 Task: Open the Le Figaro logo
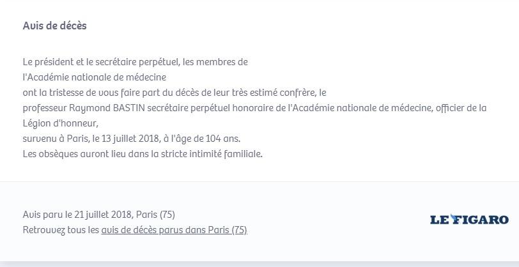tap(469, 219)
